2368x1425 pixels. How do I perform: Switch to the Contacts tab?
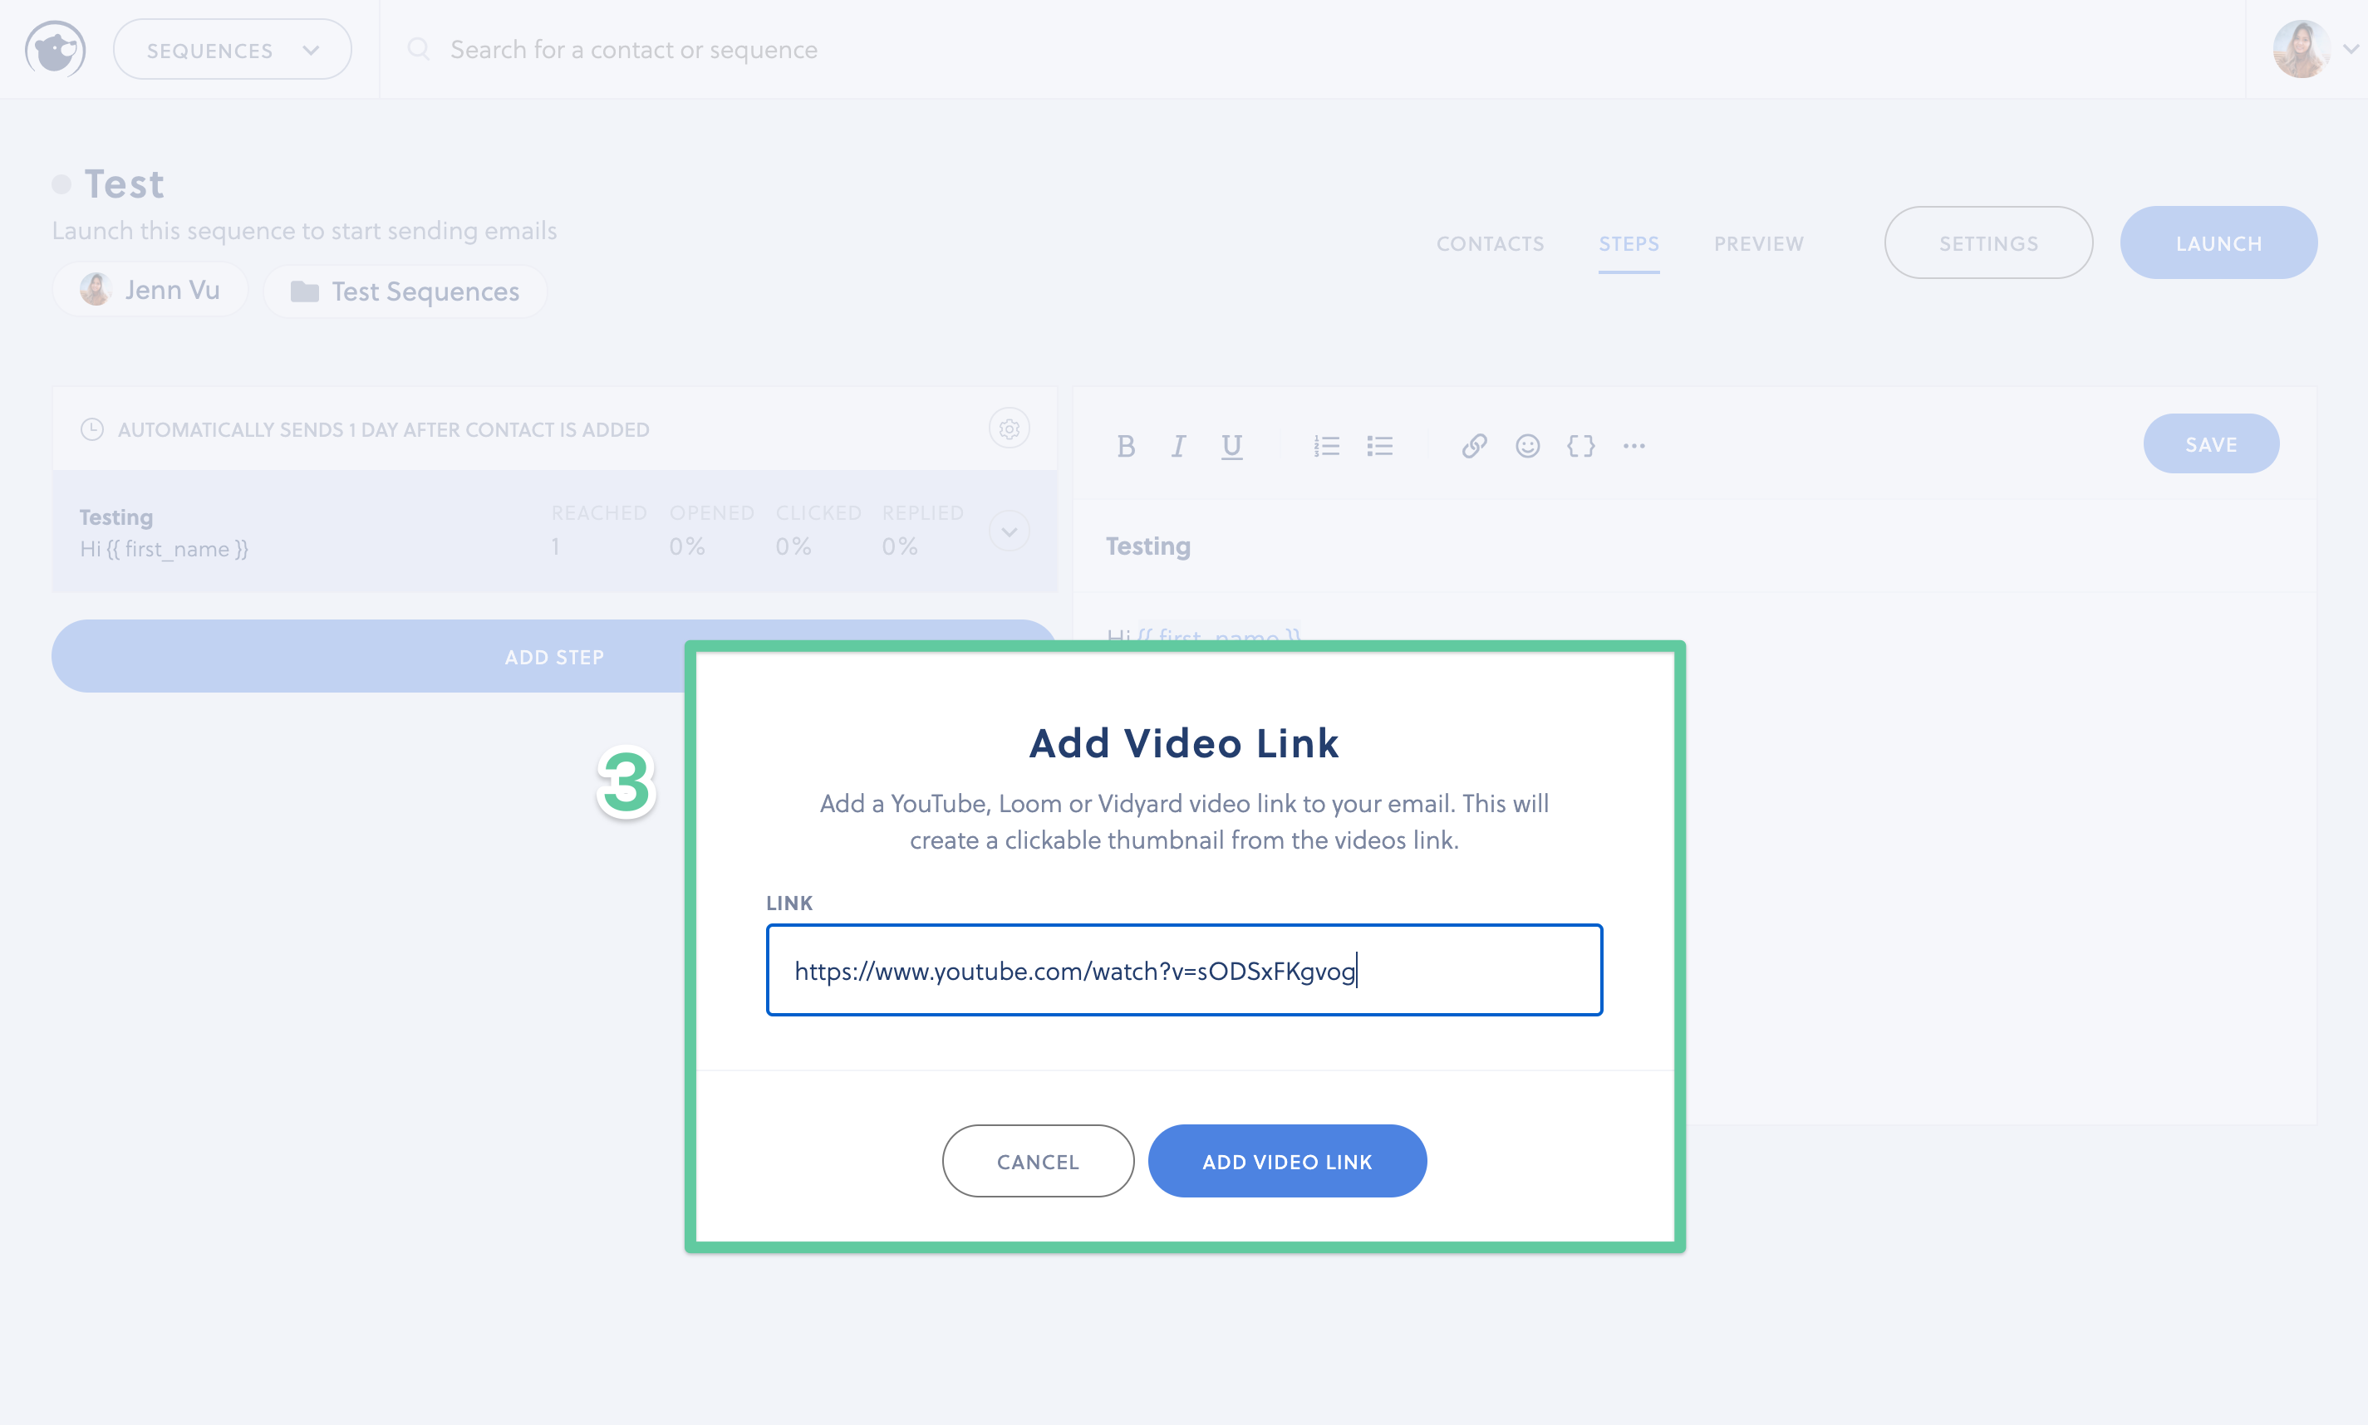coord(1490,244)
